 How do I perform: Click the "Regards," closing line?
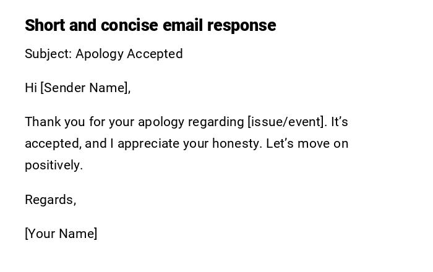pyautogui.click(x=50, y=200)
